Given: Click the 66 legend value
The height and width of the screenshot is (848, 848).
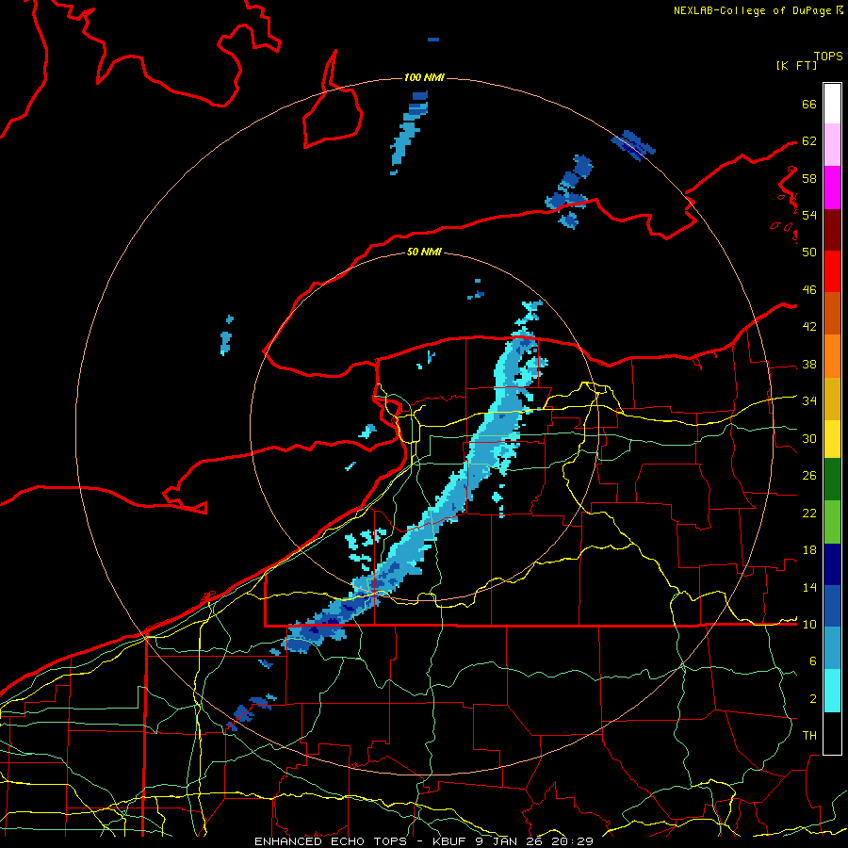Looking at the screenshot, I should [x=809, y=104].
